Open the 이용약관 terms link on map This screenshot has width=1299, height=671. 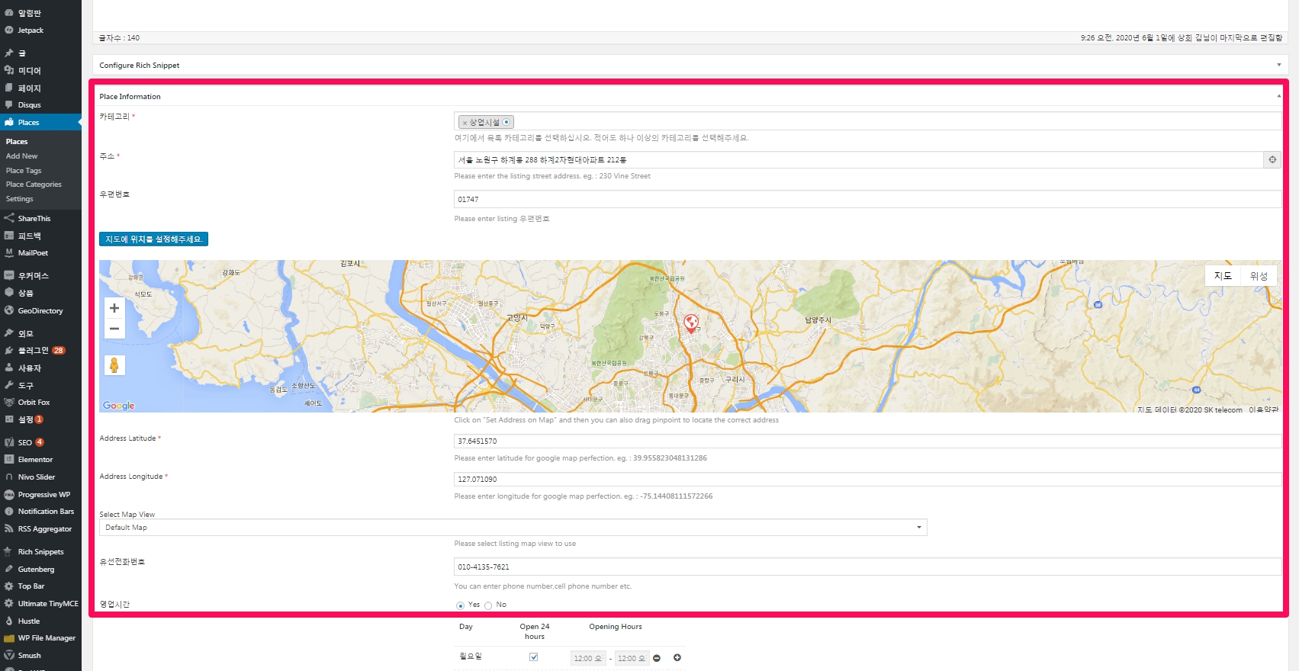tap(1263, 409)
